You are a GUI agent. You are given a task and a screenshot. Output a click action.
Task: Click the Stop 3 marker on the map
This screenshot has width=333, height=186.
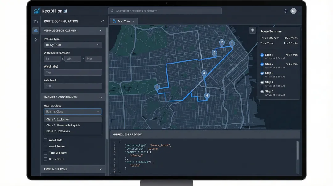pyautogui.click(x=214, y=53)
